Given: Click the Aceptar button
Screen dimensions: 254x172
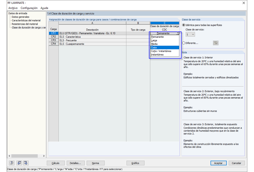Looking at the screenshot, I should tap(218, 163).
